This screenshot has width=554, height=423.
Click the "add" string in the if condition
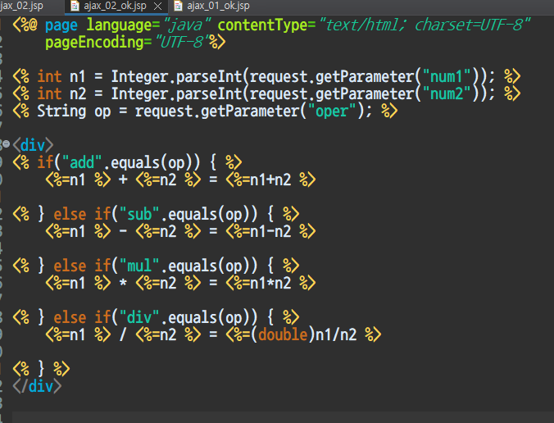click(x=82, y=162)
